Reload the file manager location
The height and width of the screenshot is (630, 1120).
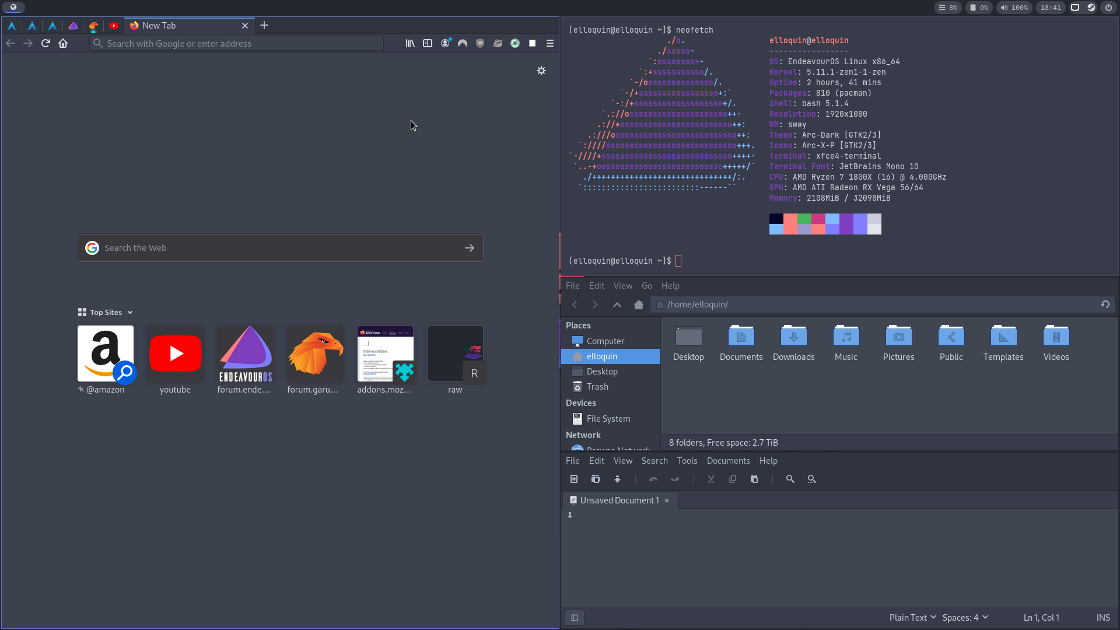coord(1105,304)
